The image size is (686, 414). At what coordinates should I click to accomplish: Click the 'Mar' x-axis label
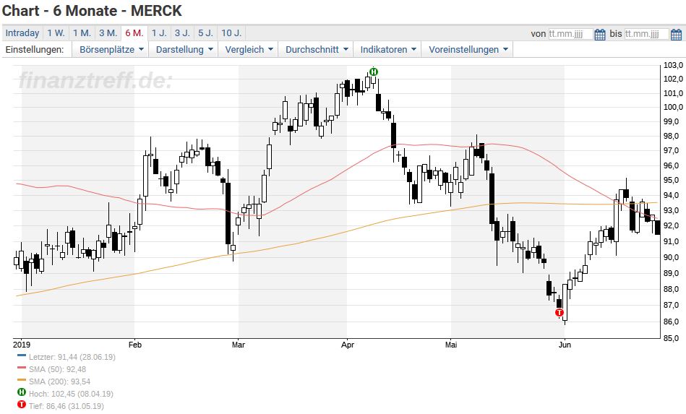(x=239, y=345)
